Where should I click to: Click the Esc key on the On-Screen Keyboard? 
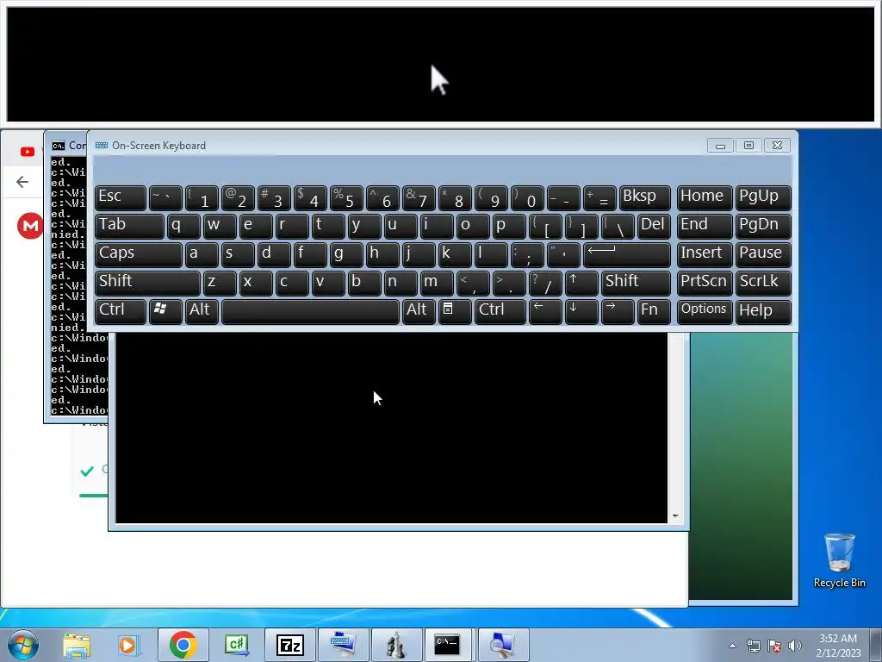tap(121, 197)
